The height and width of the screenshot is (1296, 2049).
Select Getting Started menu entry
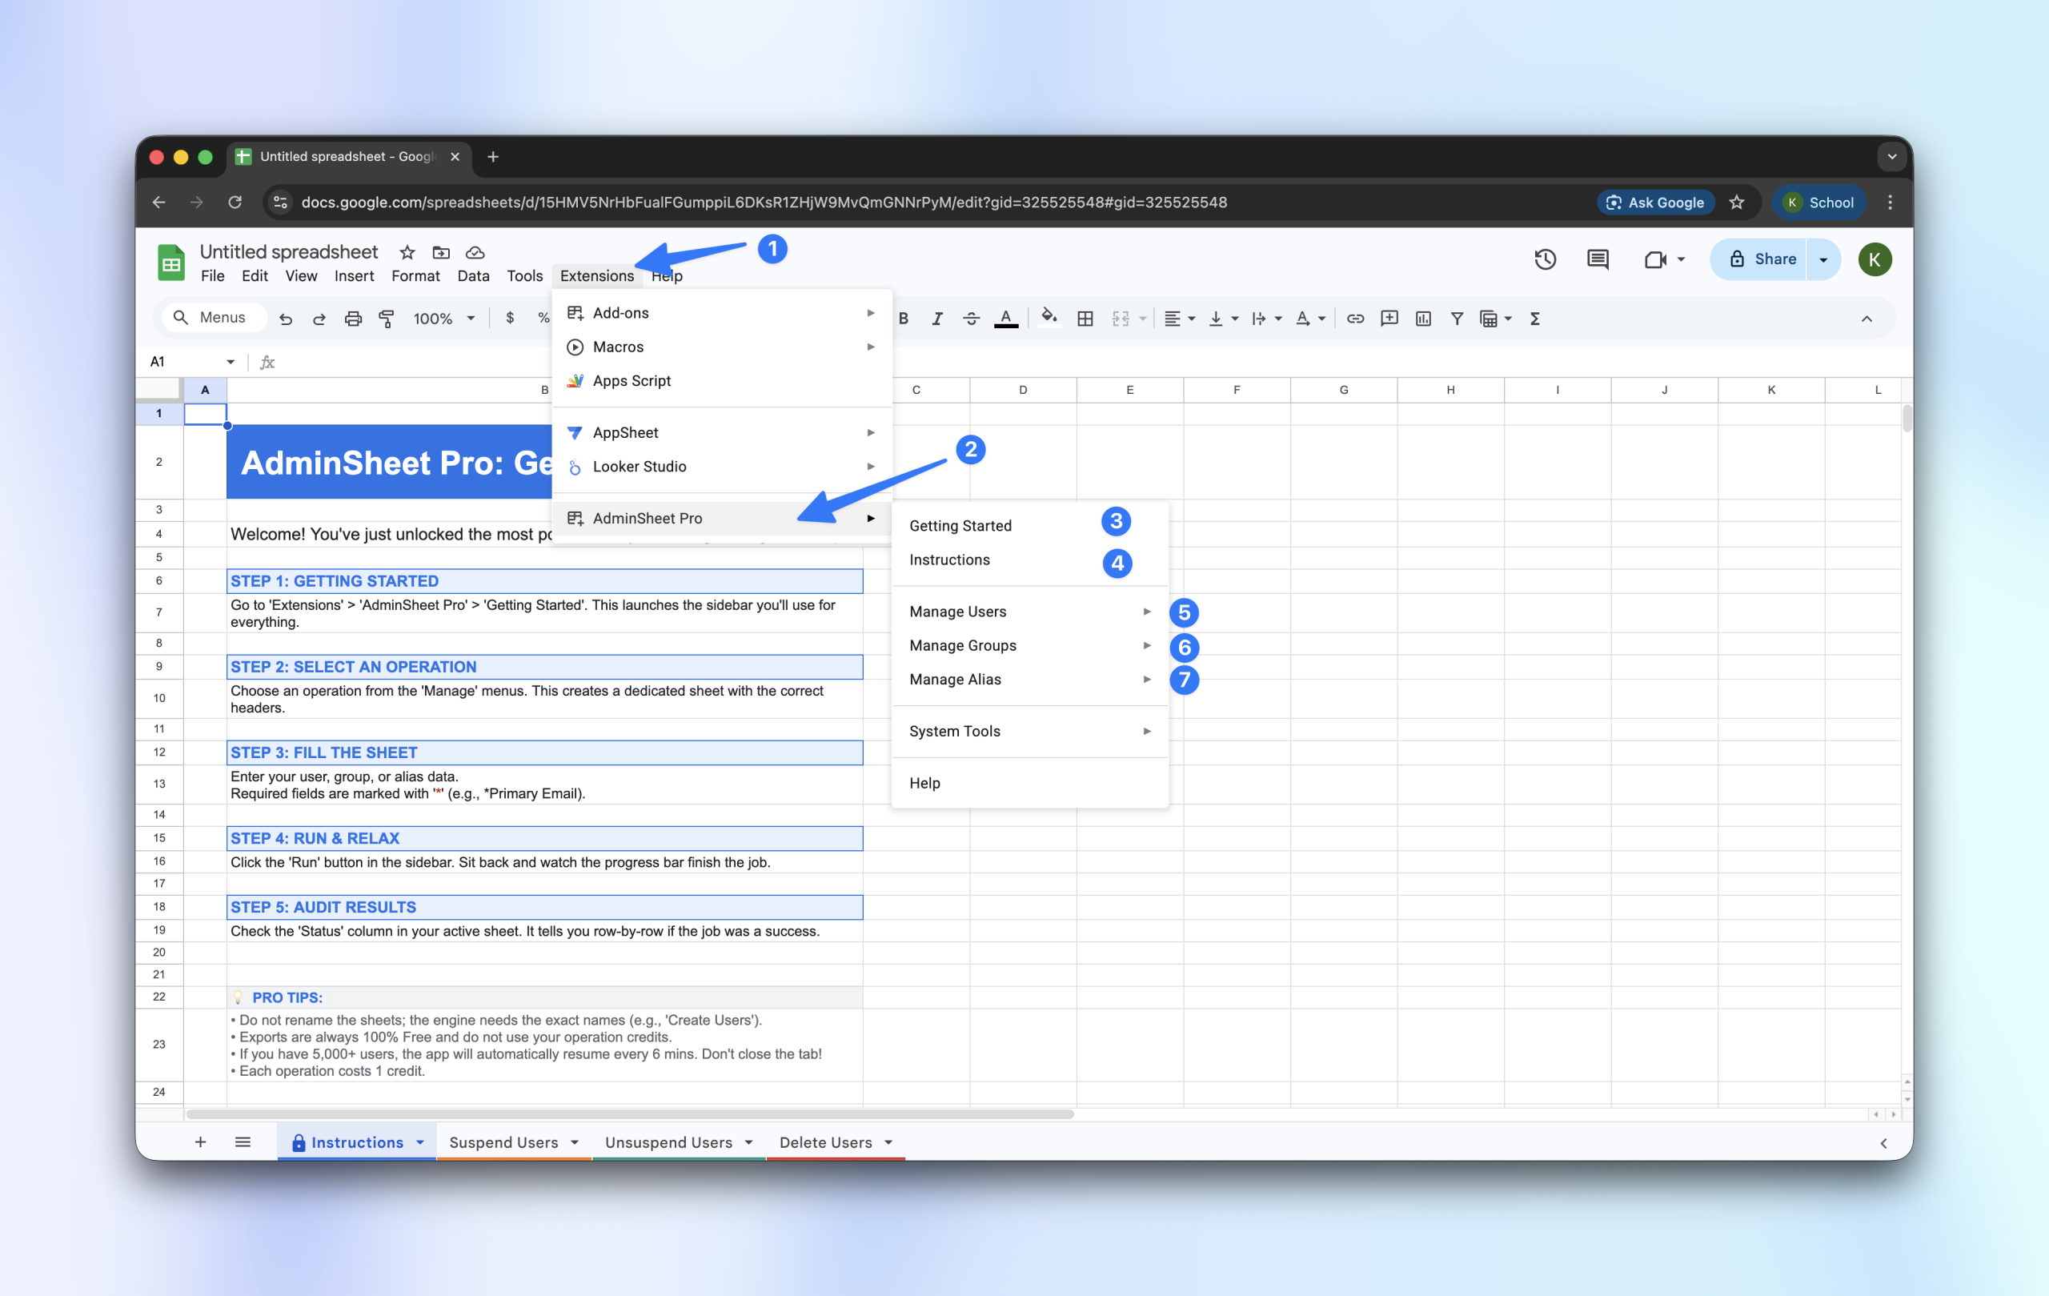coord(960,525)
